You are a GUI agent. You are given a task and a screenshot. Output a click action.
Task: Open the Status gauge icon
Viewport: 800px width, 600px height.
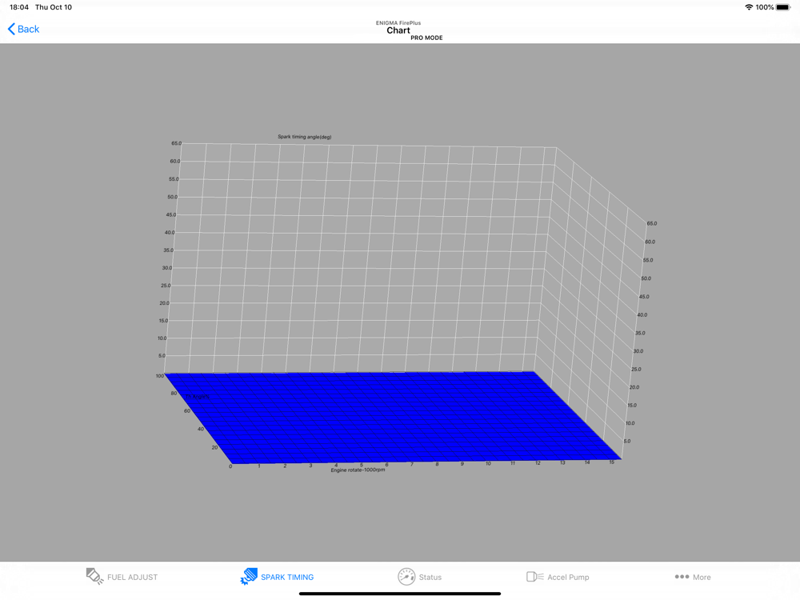click(406, 577)
